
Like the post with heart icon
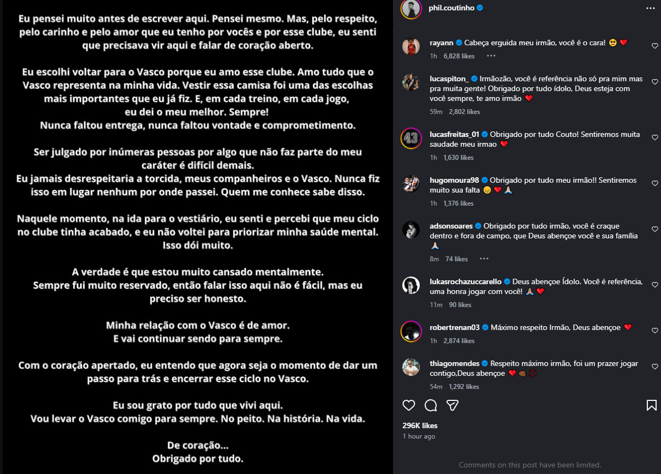click(x=409, y=405)
